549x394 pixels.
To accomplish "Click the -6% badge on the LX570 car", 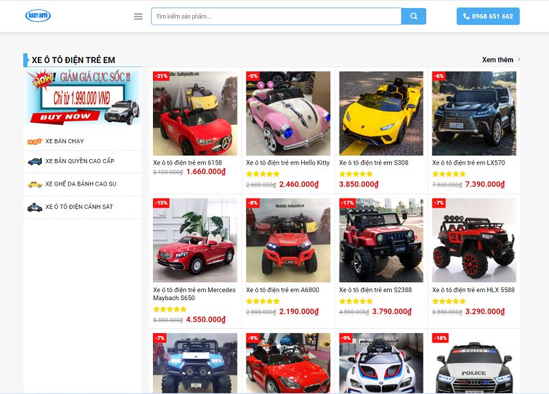I will [439, 75].
